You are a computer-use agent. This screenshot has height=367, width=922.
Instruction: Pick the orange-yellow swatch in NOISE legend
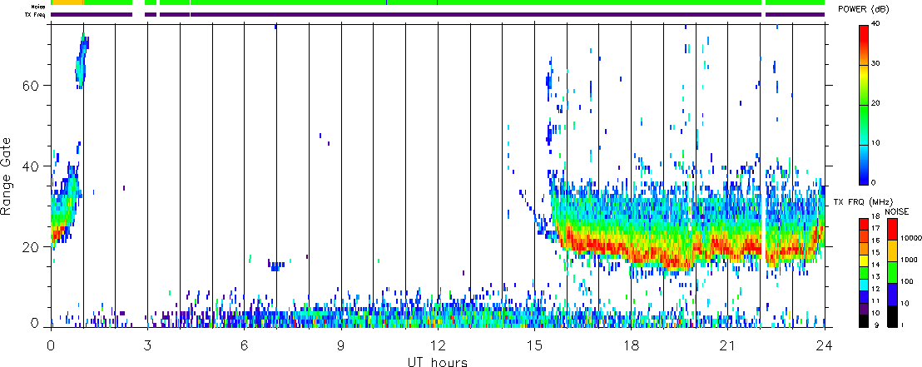click(892, 251)
